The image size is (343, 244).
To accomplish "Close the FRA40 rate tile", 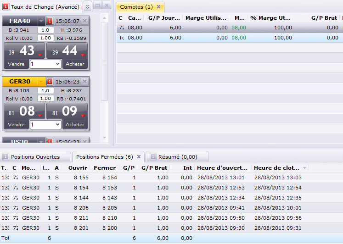I will [x=84, y=21].
